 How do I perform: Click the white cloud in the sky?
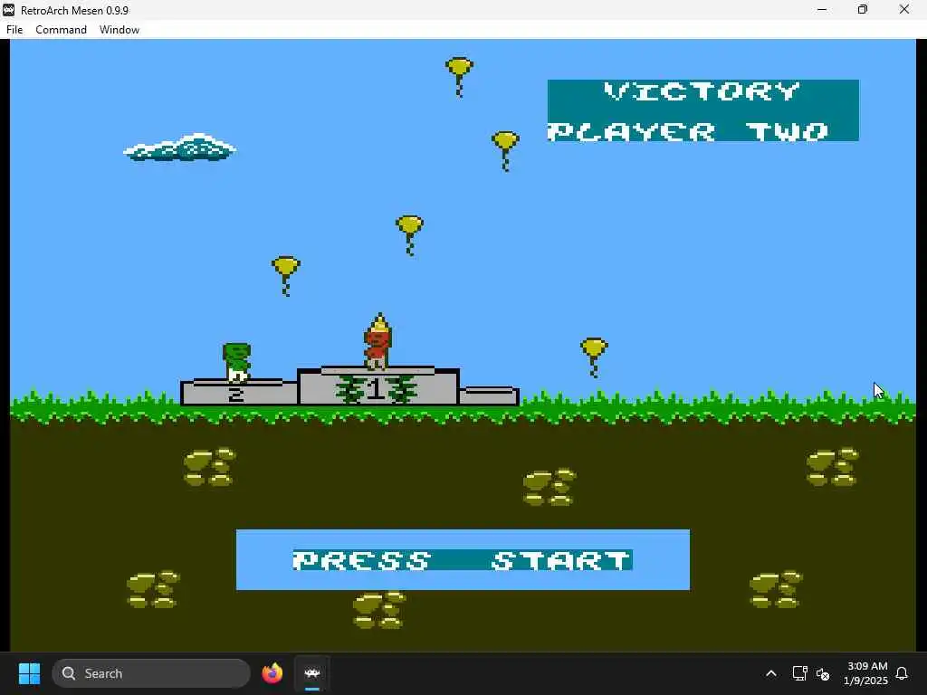coord(180,148)
